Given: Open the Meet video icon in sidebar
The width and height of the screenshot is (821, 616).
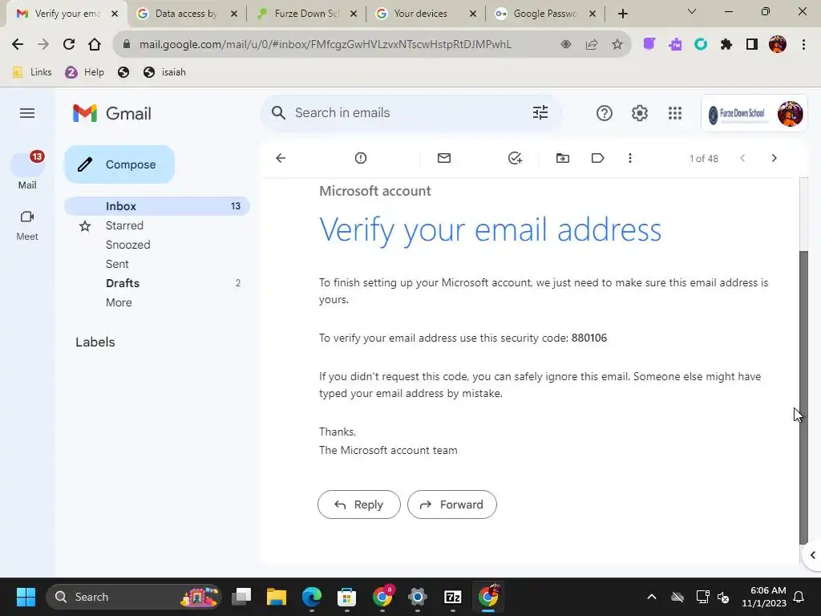Looking at the screenshot, I should point(27,217).
